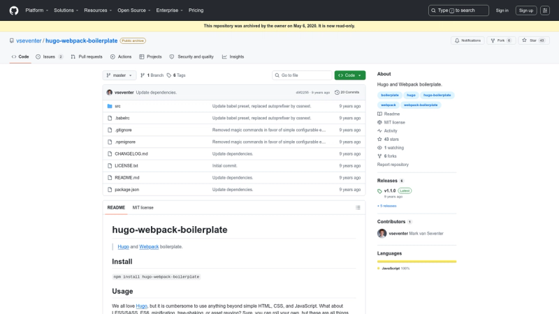Go to the Pricing page
Screen dimensions: 559x314
196,10
